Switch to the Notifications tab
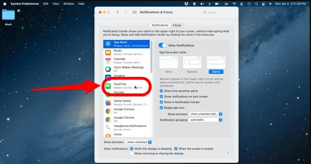This screenshot has width=311, height=164. [160, 25]
